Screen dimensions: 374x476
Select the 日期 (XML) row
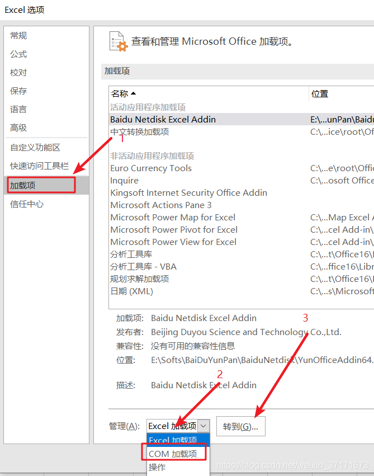tap(242, 291)
